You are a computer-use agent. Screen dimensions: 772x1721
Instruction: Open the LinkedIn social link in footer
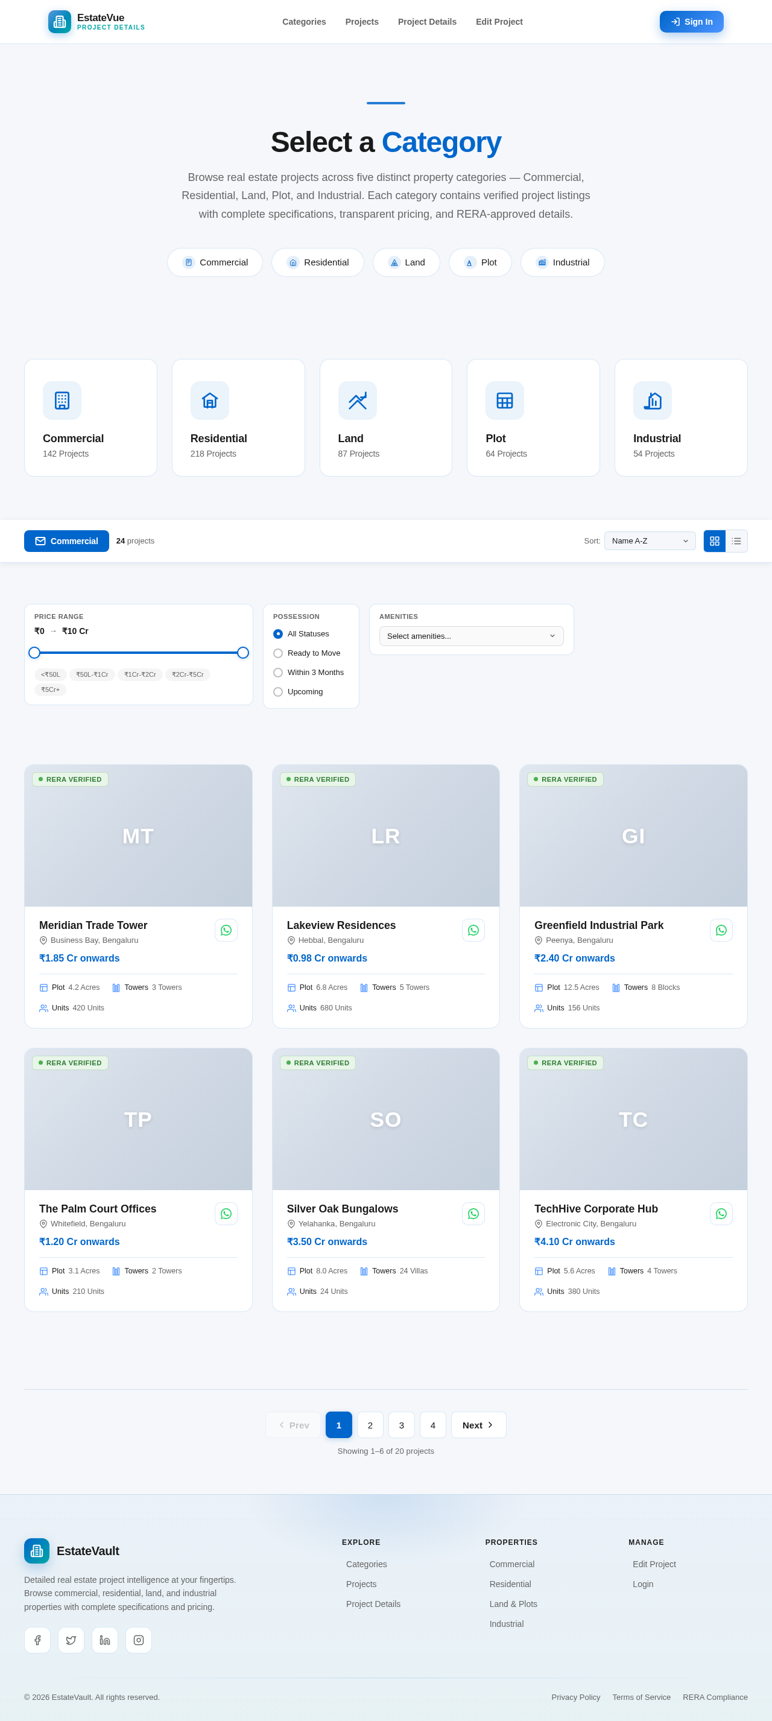(x=105, y=1640)
